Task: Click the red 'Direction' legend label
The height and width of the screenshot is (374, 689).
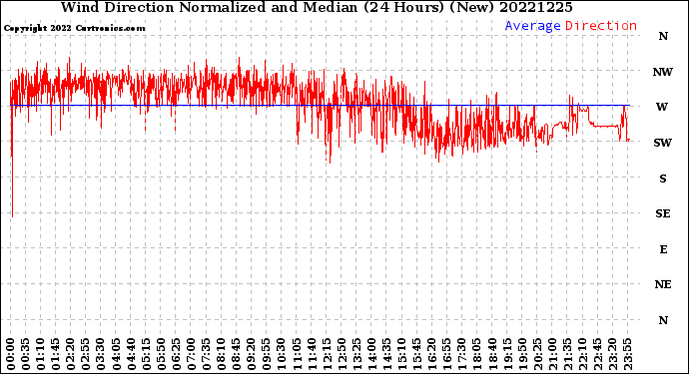Action: 601,26
